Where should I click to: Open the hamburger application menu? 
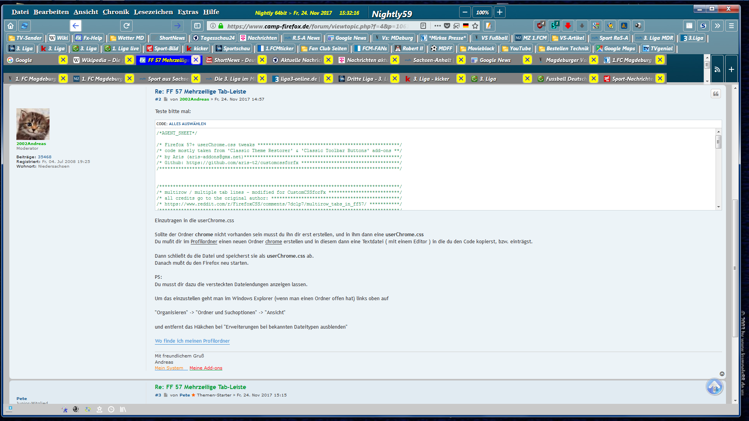731,26
